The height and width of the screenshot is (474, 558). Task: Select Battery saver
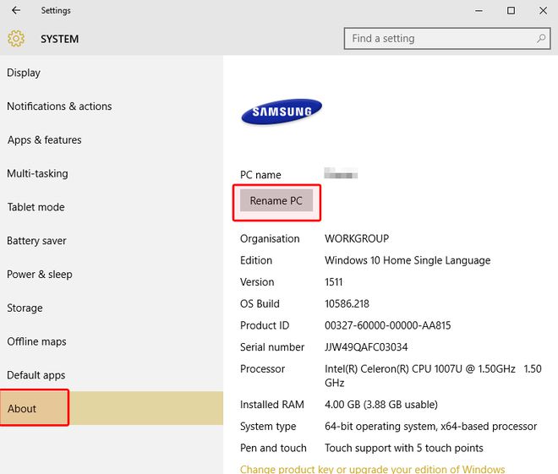tap(112, 241)
